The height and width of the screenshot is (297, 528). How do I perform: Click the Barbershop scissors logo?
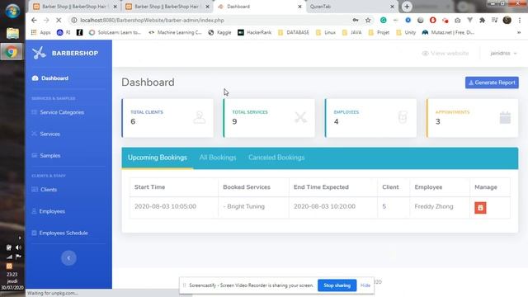(39, 53)
